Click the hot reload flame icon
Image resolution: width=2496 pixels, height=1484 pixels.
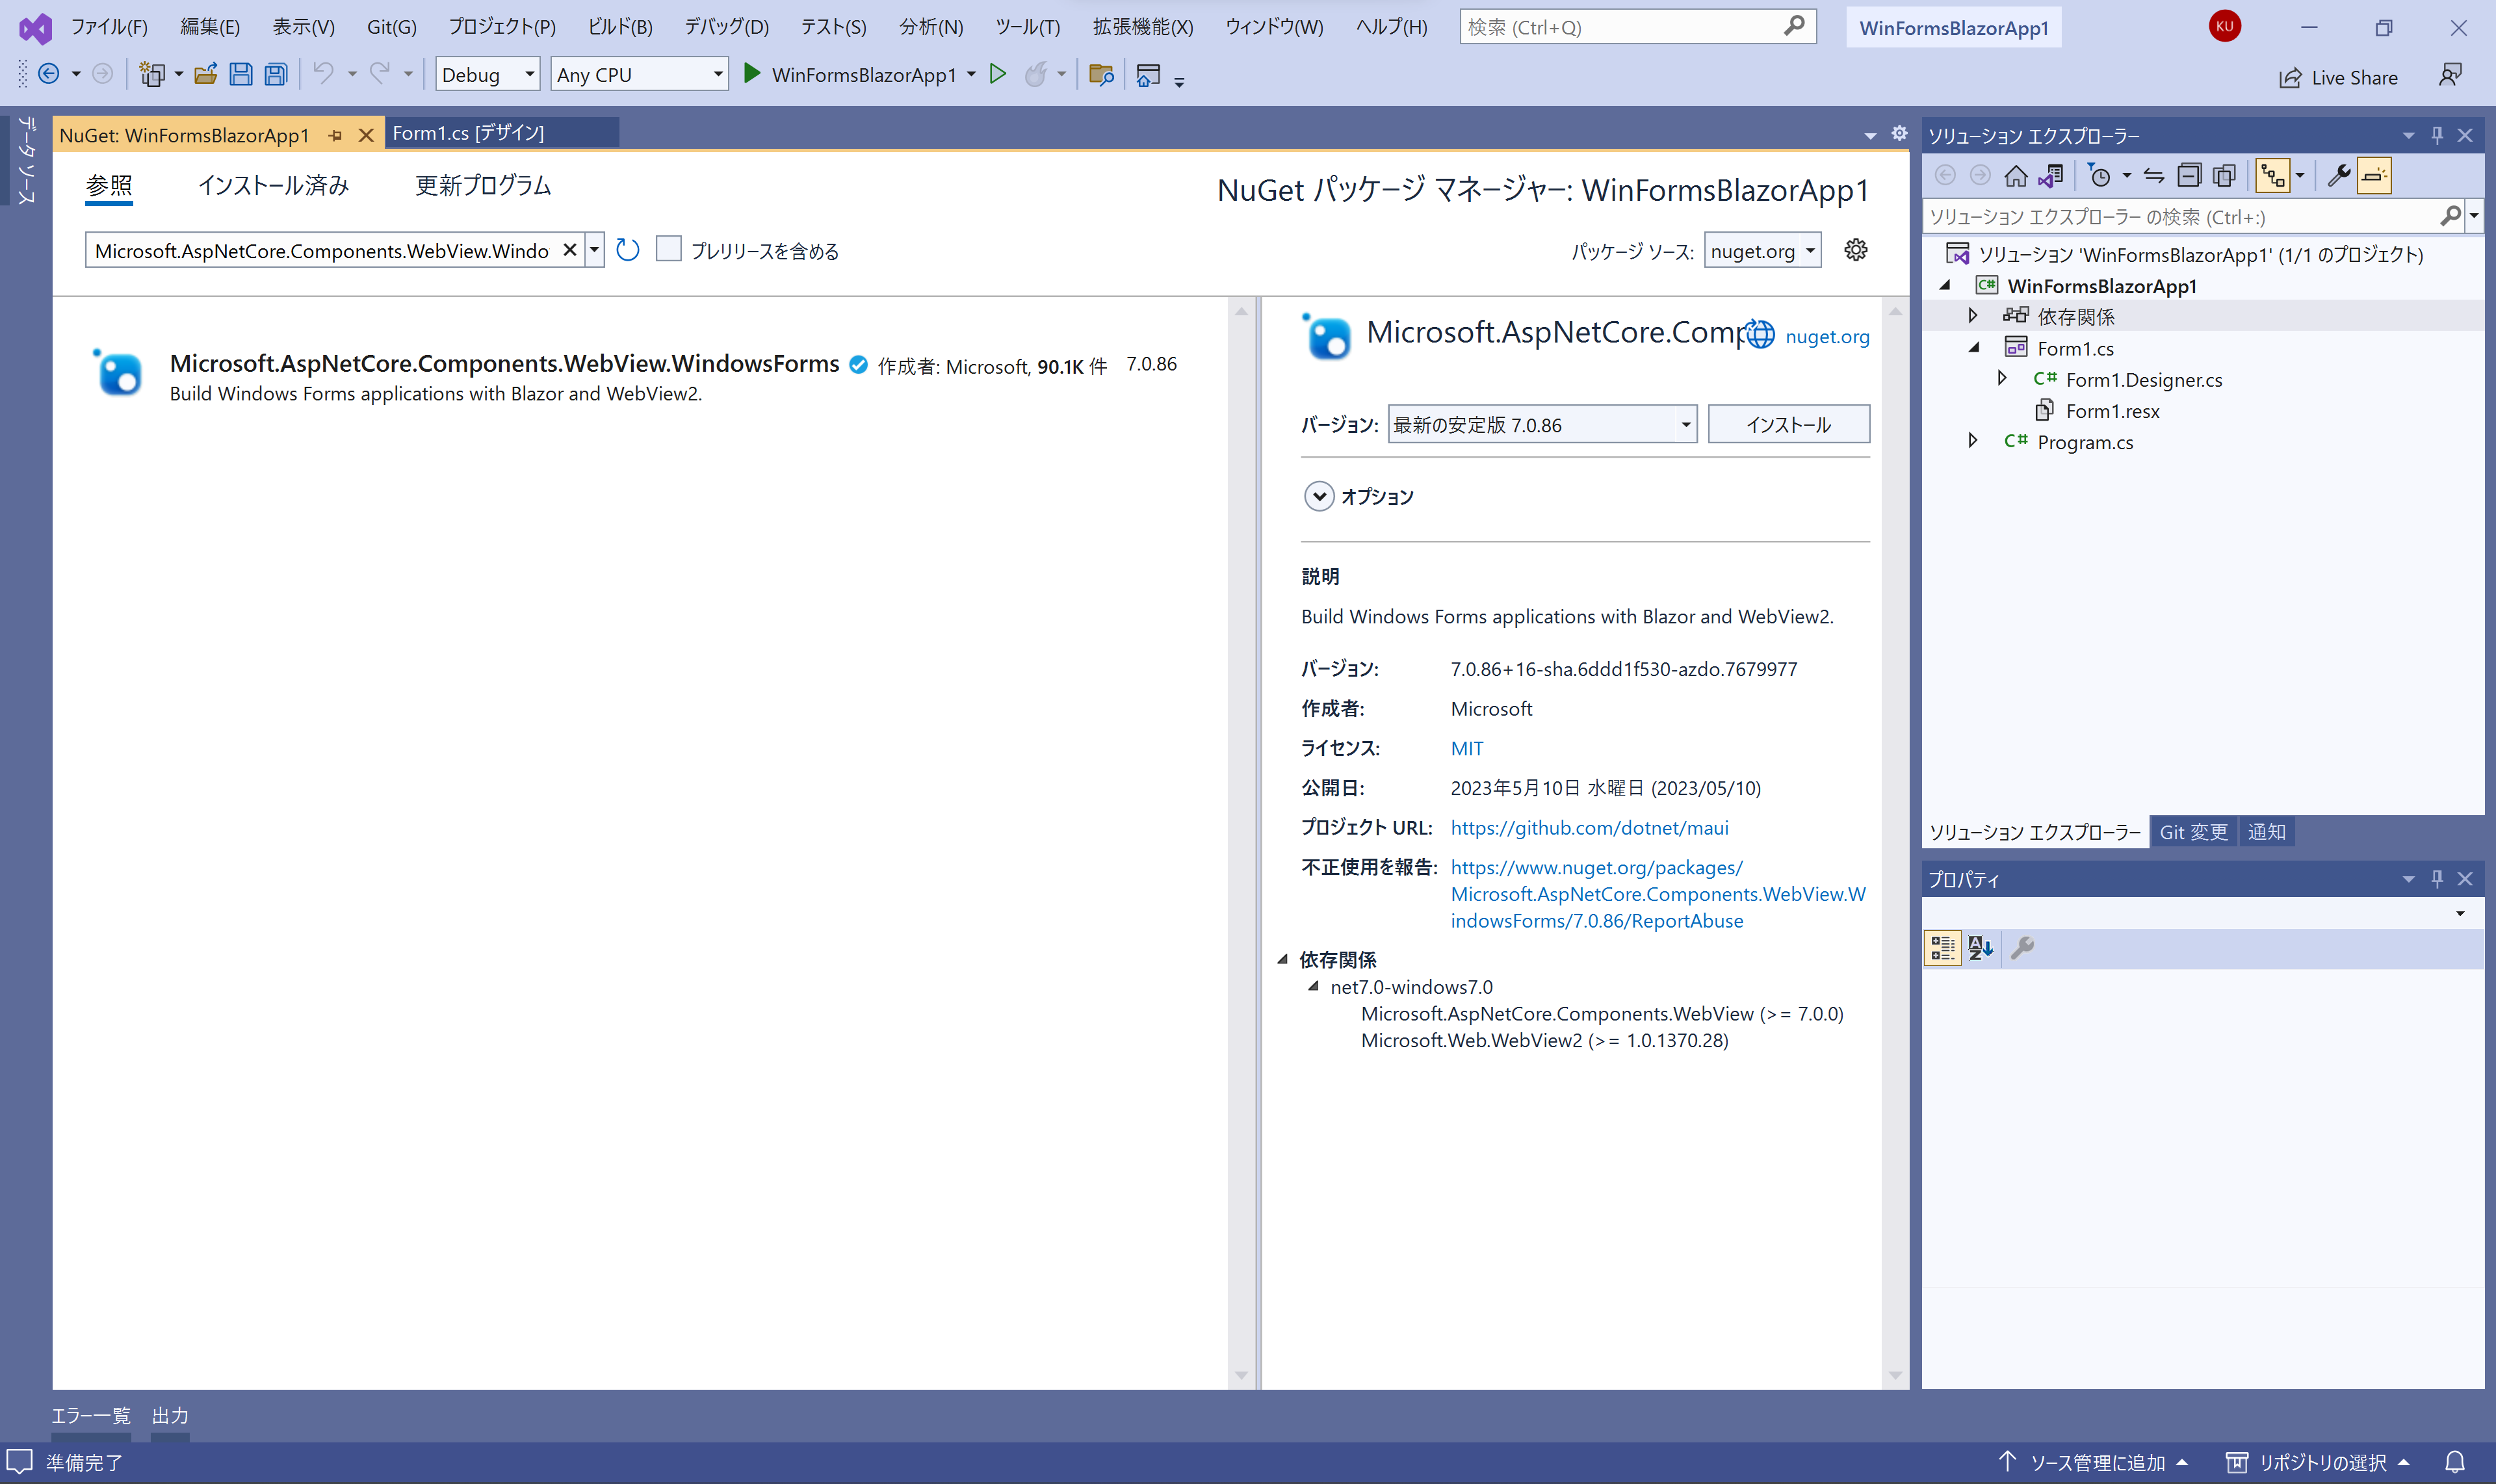pyautogui.click(x=1036, y=74)
